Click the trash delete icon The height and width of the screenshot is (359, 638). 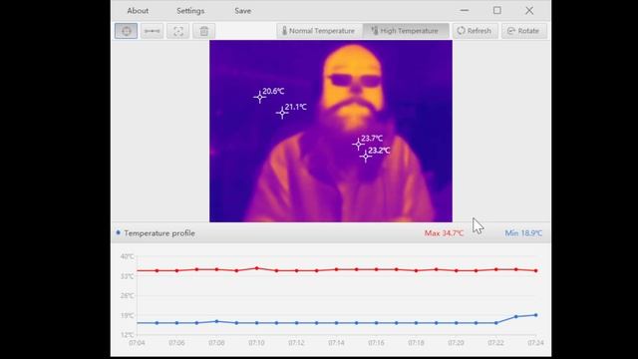[x=203, y=31]
